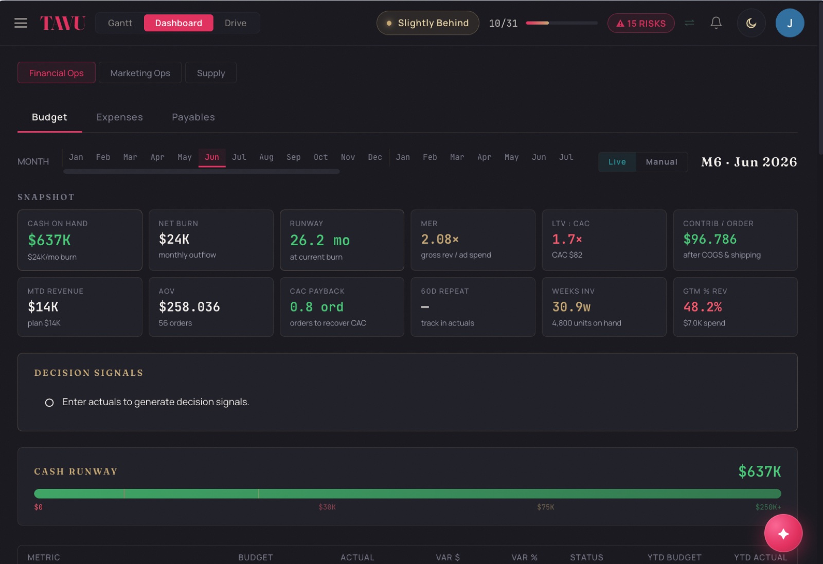Open the Contrib / Order card
823x564 pixels.
pos(736,240)
